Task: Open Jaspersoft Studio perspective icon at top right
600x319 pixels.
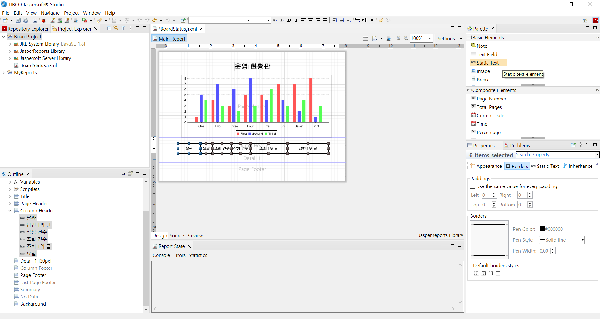Action: 595,20
